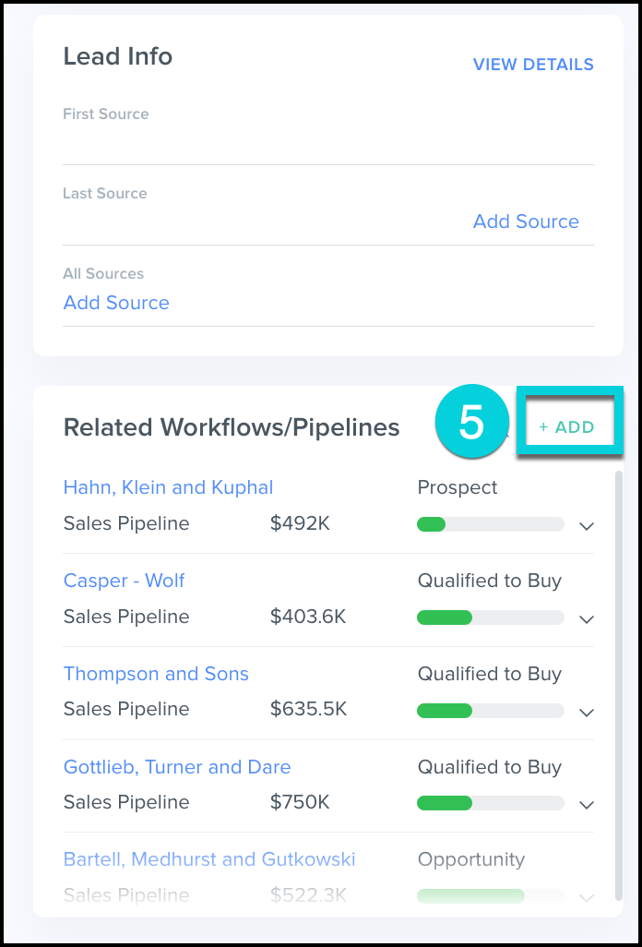Select the Thompson and Sons link
Viewport: 642px width, 947px height.
tap(156, 674)
